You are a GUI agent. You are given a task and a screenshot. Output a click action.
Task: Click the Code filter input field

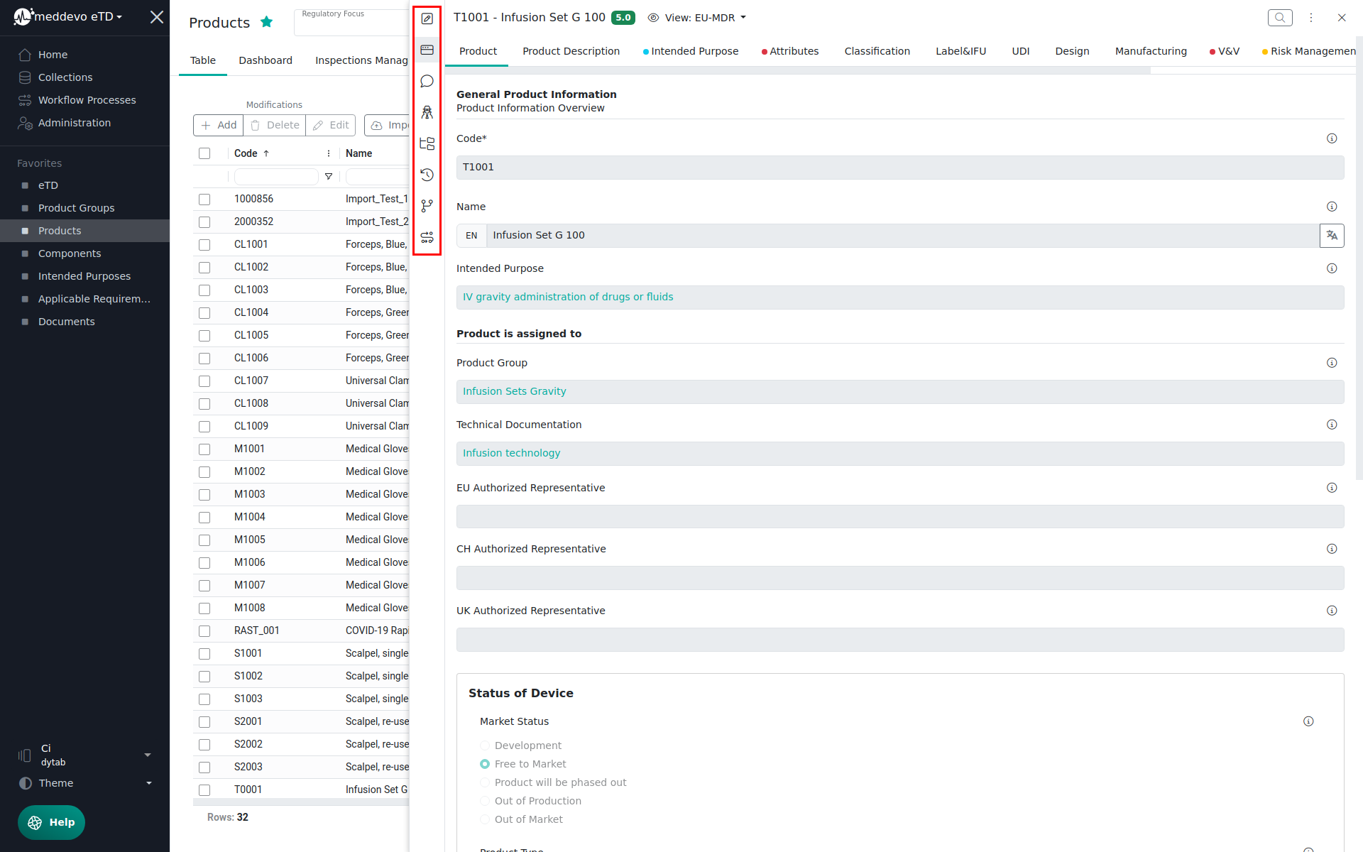coord(275,176)
